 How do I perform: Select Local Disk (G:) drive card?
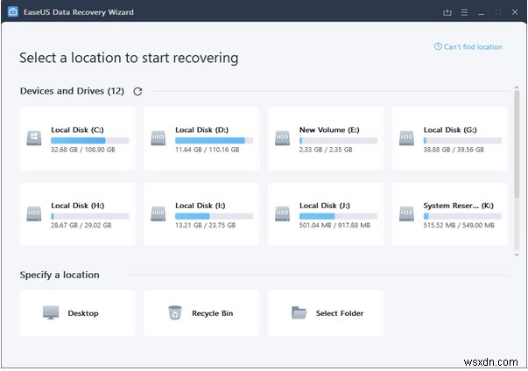pos(450,138)
